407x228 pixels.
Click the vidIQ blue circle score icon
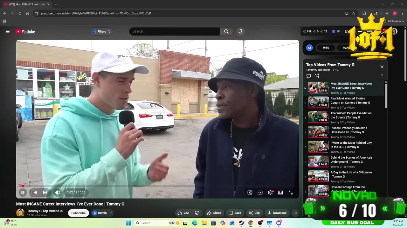click(x=309, y=47)
